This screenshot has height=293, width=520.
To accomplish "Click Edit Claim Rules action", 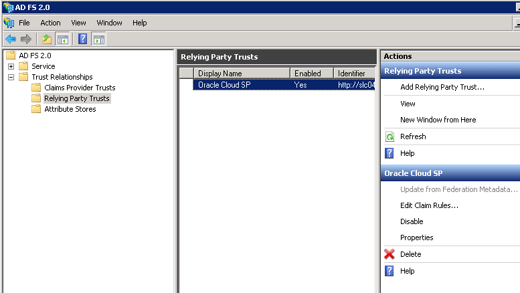I will pyautogui.click(x=429, y=205).
